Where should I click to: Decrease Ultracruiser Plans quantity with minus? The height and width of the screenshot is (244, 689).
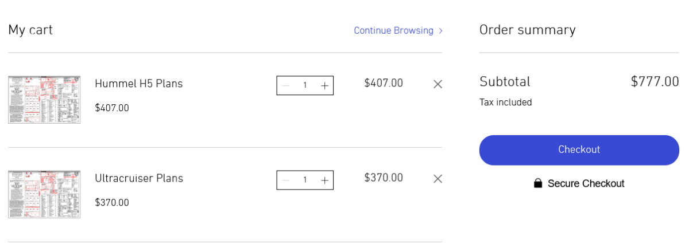pyautogui.click(x=286, y=180)
